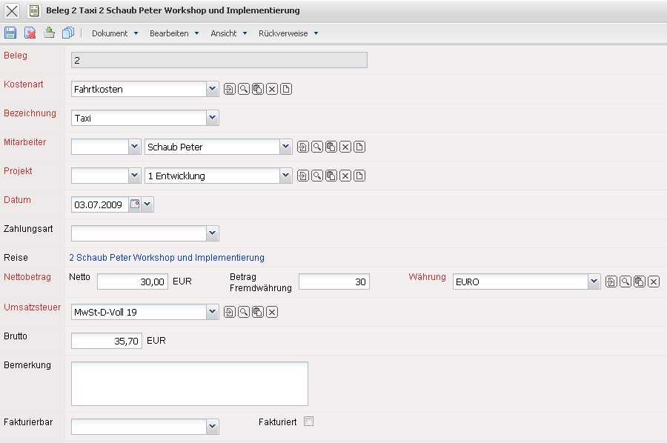
Task: Expand the Währung dropdown showing EURO
Action: tap(594, 282)
